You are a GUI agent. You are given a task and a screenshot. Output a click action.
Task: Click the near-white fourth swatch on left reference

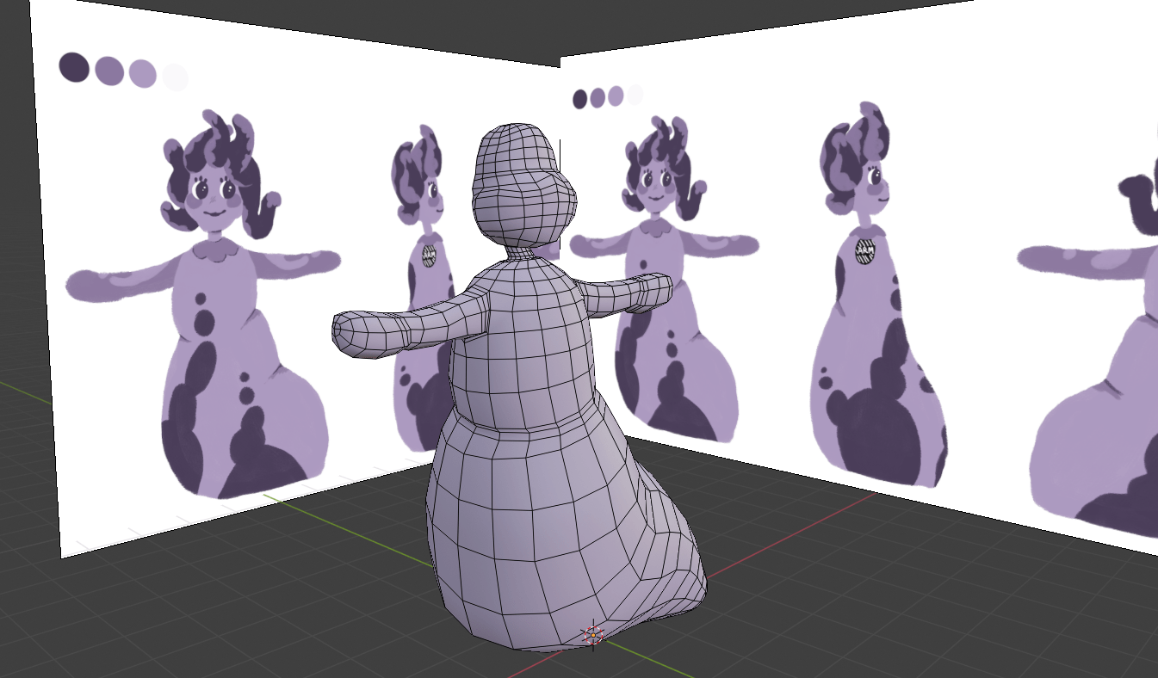(x=175, y=77)
